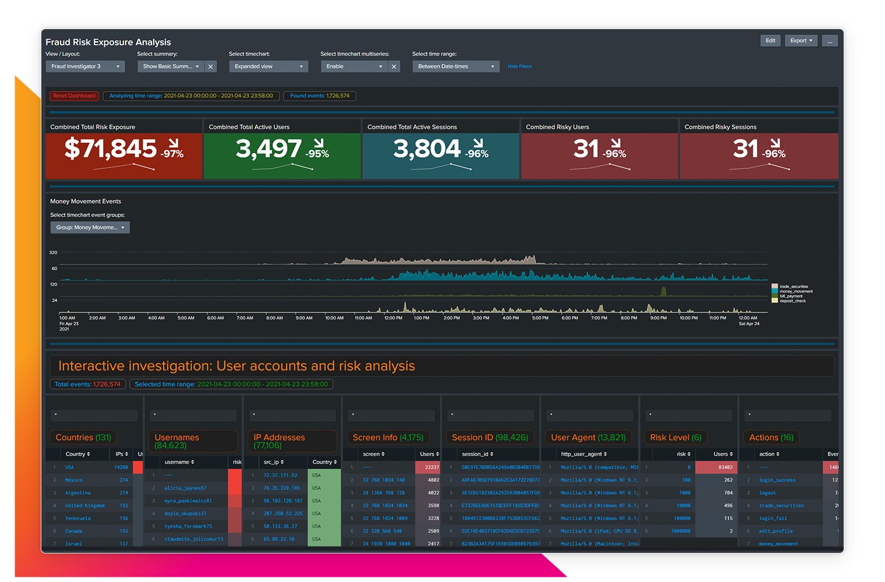Open the Group: Money Movement dropdown
The image size is (885, 582).
point(90,228)
